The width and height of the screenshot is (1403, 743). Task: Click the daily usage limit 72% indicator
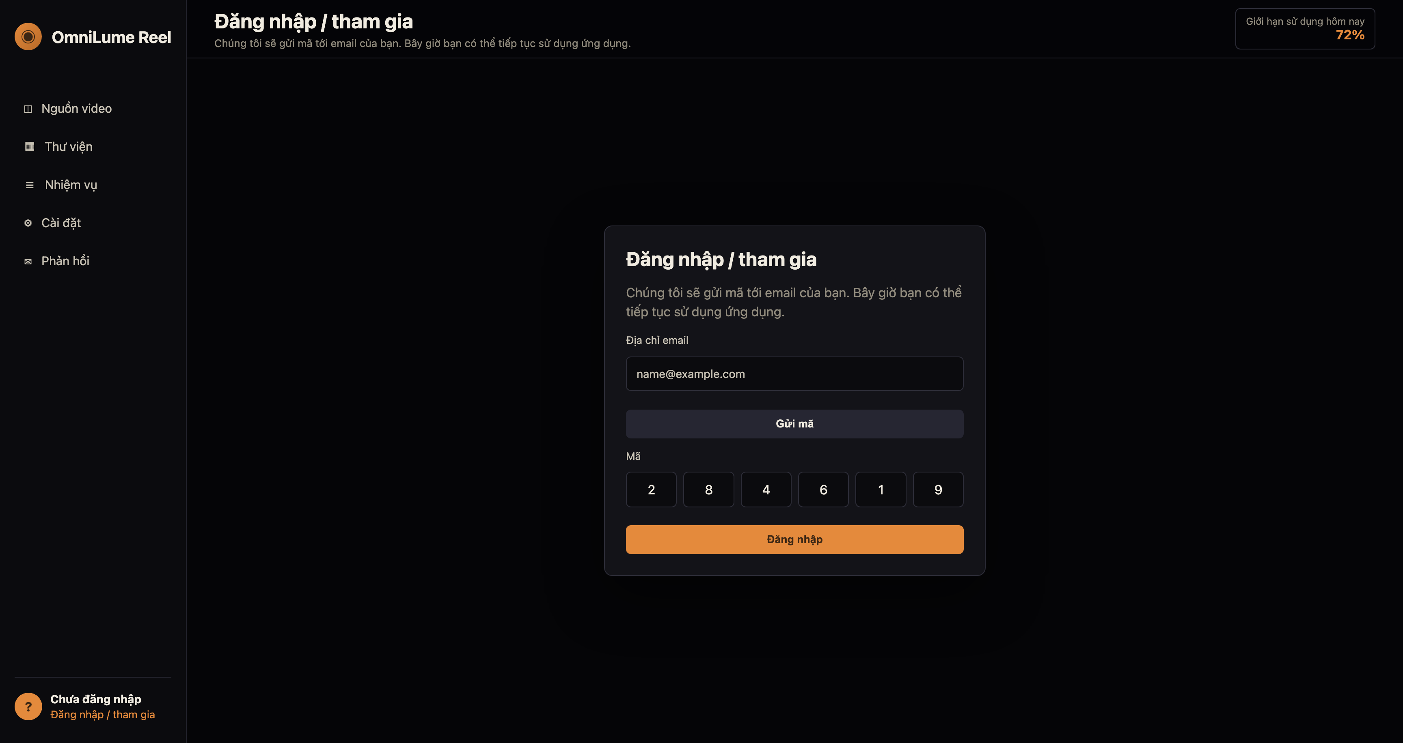point(1305,29)
